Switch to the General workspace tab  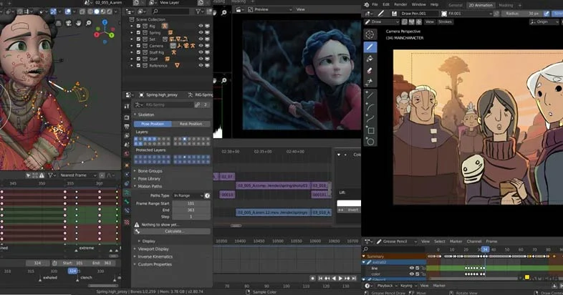(x=456, y=5)
